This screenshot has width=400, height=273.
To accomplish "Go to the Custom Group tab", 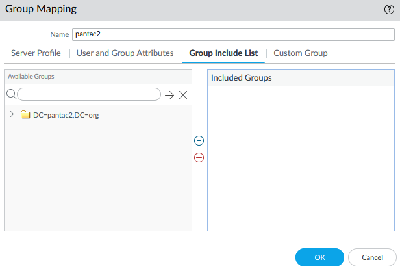I will tap(301, 53).
